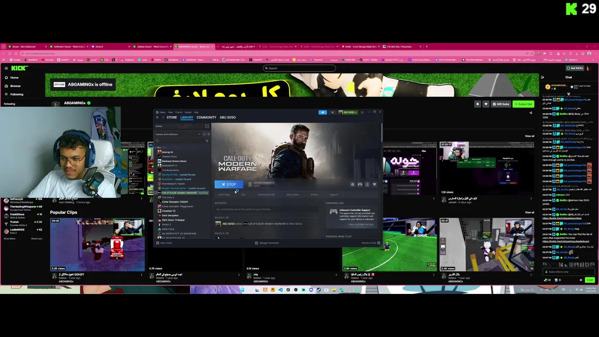Toggle Steam ready-to-play filter icon
The width and height of the screenshot is (599, 337).
tap(208, 134)
